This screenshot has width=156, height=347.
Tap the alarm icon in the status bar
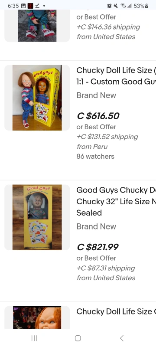[109, 6]
